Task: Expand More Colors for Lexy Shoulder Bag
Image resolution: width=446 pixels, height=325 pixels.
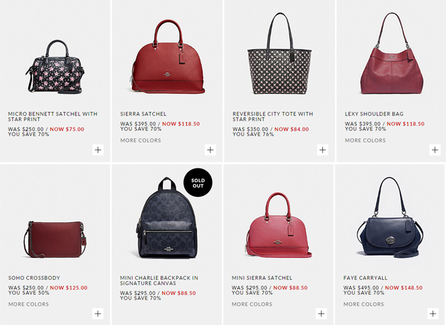Action: click(365, 140)
